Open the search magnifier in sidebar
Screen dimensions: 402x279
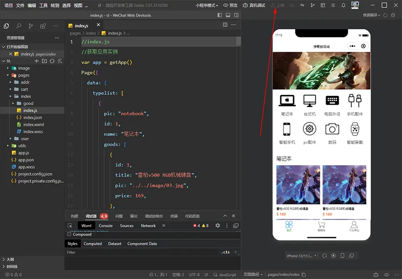(x=19, y=26)
